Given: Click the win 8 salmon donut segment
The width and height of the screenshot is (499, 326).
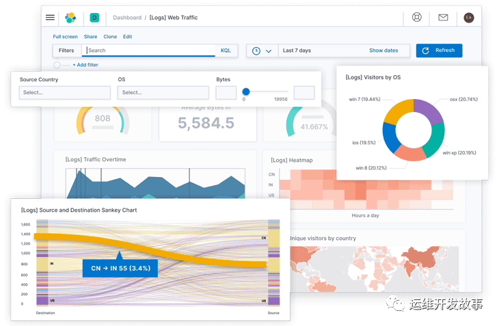Looking at the screenshot, I should pos(411,154).
